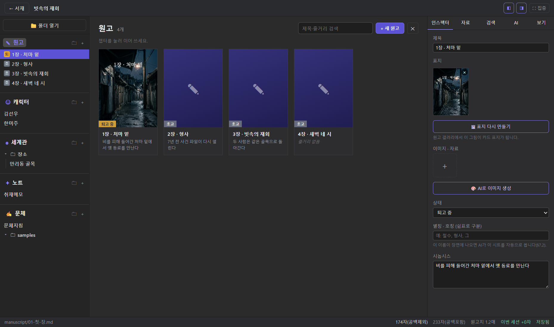554x327 pixels.
Task: Click the 문체 writing-hand section icon
Action: coord(9,214)
